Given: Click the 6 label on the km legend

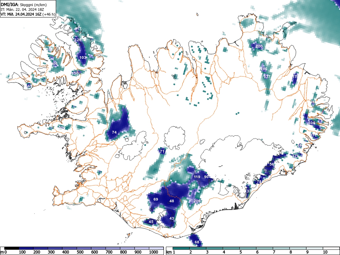Looking at the screenshot, I should tap(257, 252).
